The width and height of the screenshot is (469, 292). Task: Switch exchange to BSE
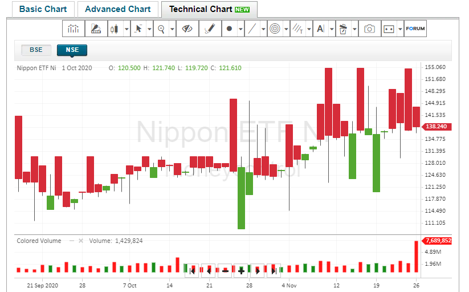pyautogui.click(x=36, y=50)
